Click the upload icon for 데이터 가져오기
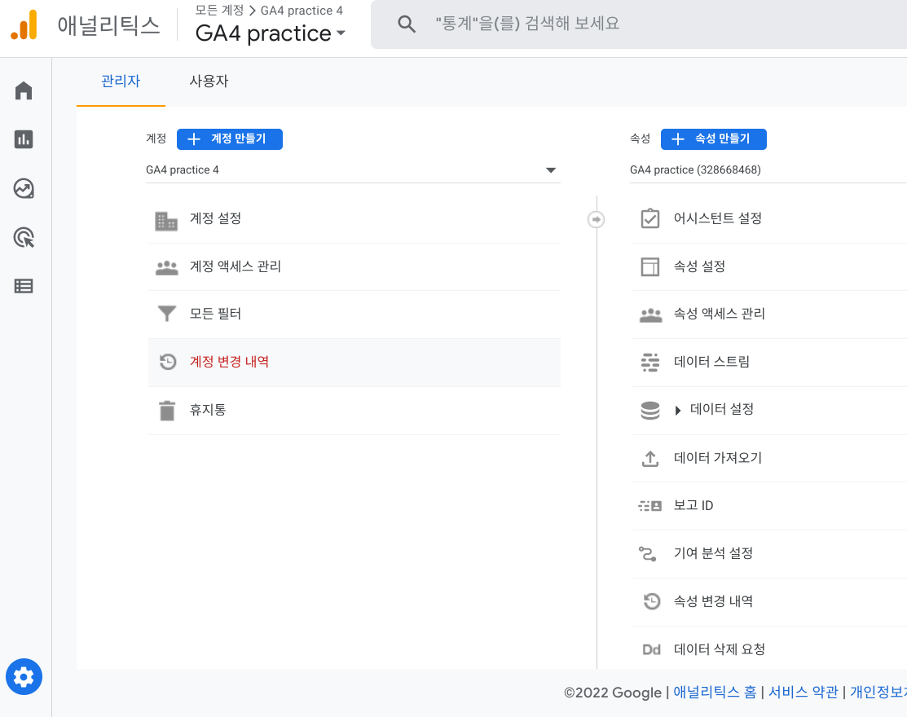This screenshot has width=907, height=717. click(650, 459)
